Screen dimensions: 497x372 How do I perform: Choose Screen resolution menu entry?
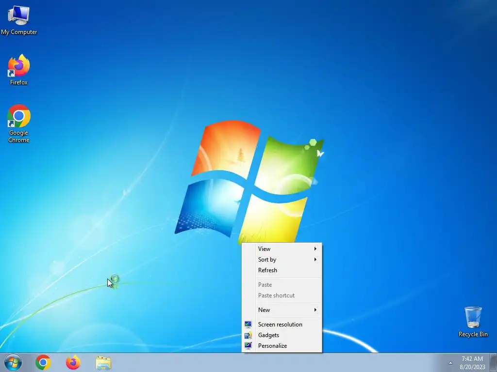[x=282, y=325]
